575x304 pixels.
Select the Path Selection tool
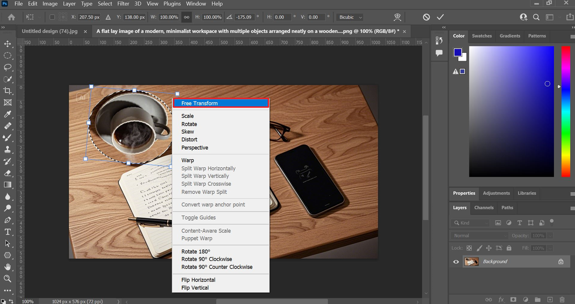point(8,243)
